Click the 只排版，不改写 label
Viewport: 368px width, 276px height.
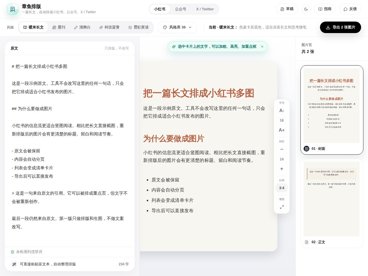click(117, 48)
